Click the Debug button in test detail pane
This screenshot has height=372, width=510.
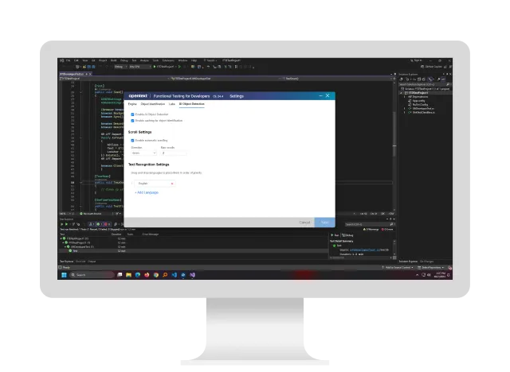pyautogui.click(x=347, y=235)
